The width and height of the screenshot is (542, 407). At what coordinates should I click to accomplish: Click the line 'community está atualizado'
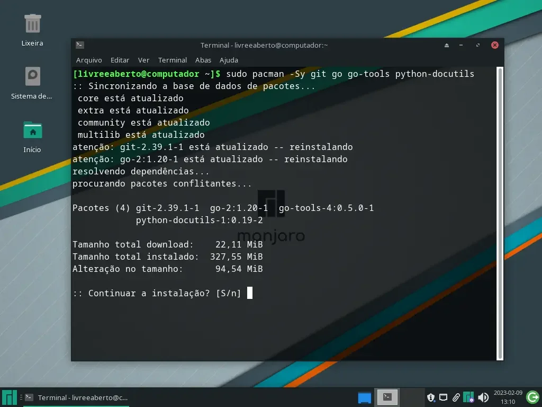(143, 122)
